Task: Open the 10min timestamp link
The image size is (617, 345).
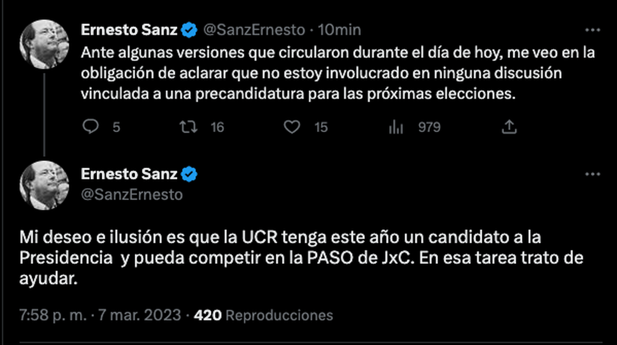Action: [x=339, y=31]
